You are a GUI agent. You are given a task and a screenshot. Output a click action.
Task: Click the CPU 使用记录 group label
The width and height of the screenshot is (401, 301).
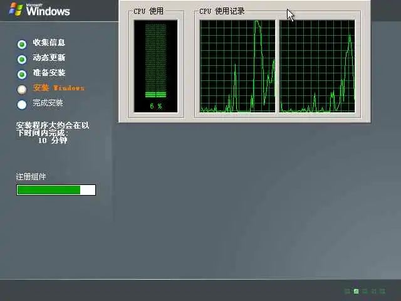(222, 11)
